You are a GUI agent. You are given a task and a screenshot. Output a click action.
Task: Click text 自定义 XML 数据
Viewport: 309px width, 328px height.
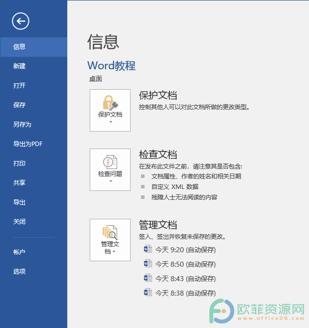pyautogui.click(x=175, y=186)
